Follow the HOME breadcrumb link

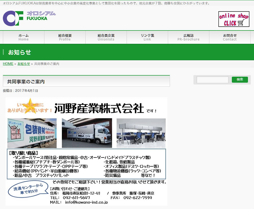[x=8, y=64]
